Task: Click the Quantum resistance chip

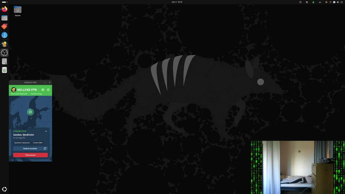Action: point(22,143)
